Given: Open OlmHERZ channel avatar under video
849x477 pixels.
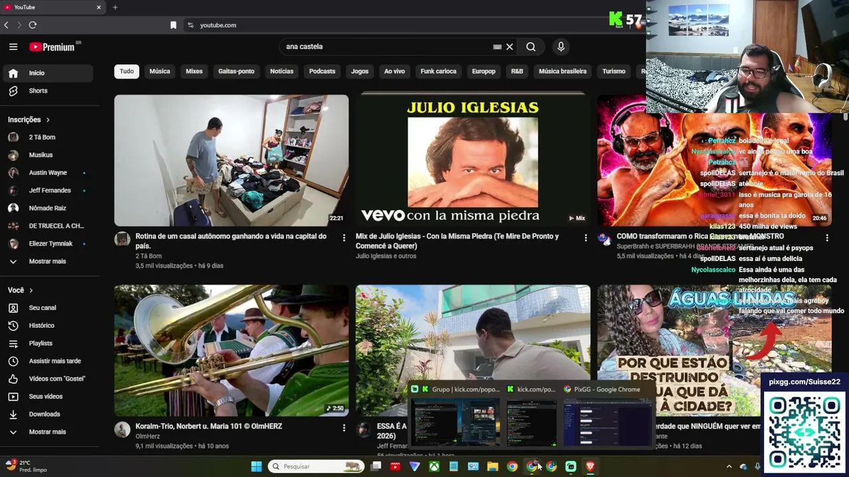Looking at the screenshot, I should (122, 429).
